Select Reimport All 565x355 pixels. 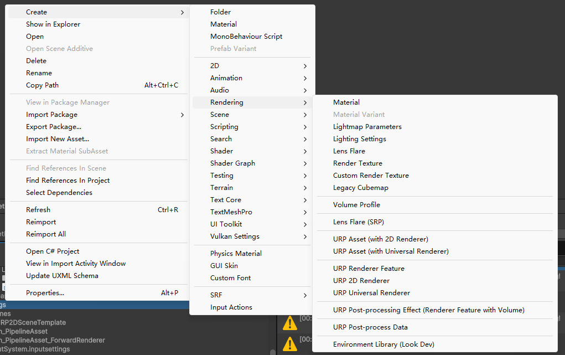98,234
